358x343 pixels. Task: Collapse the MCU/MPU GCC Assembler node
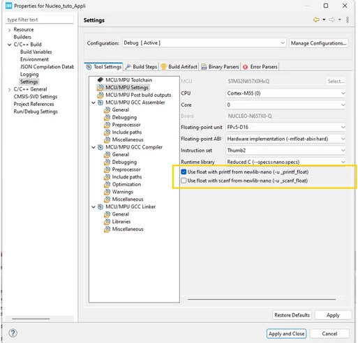coord(94,102)
